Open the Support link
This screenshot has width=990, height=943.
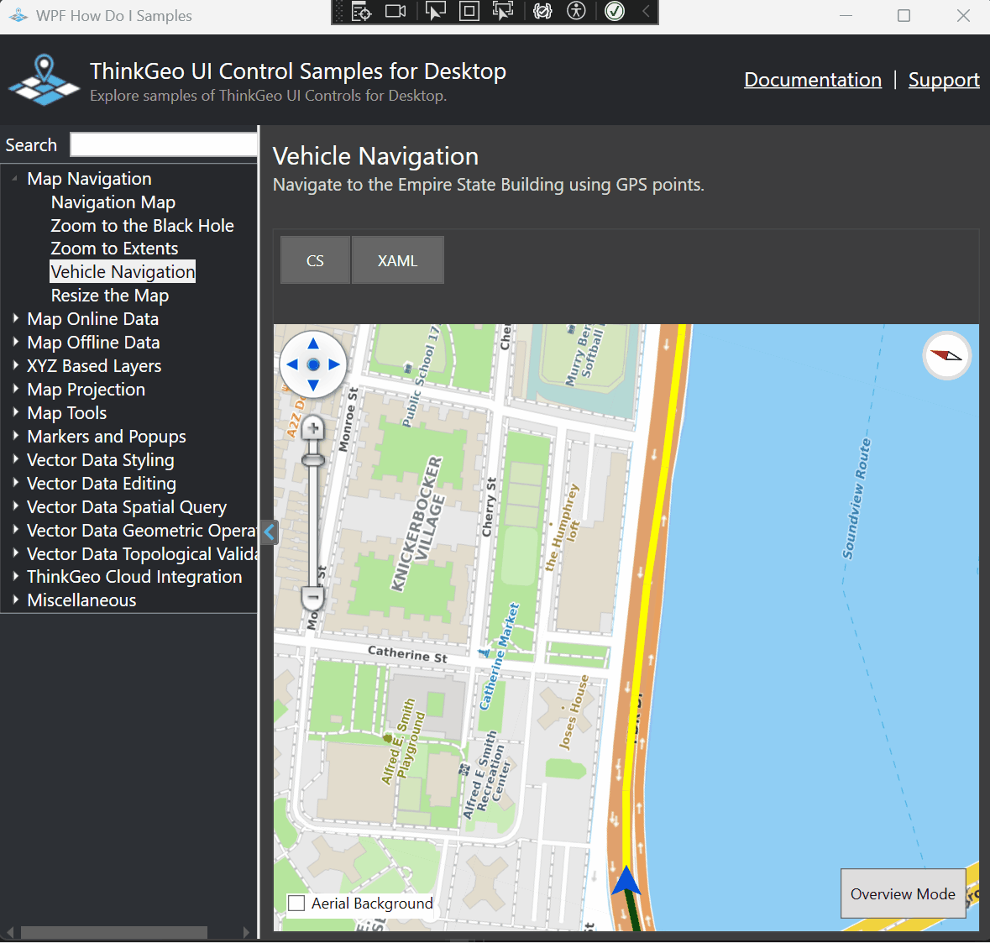pos(944,80)
